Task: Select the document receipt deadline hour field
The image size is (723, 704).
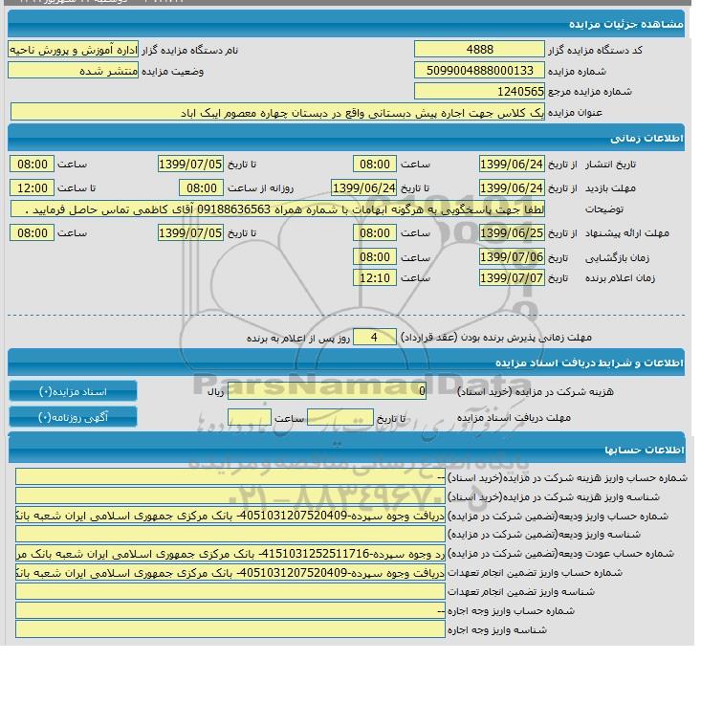Action: click(x=250, y=417)
